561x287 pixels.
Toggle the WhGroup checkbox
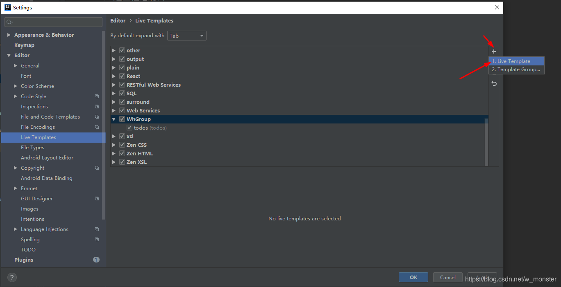[122, 119]
